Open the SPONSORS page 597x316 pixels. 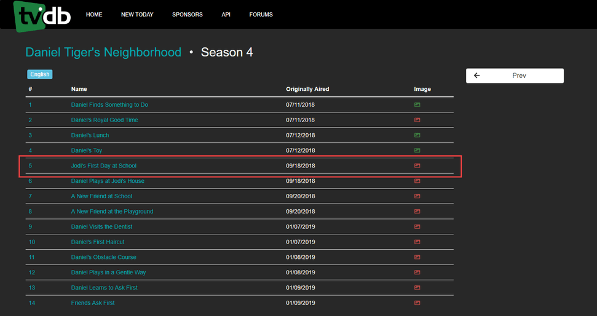188,15
